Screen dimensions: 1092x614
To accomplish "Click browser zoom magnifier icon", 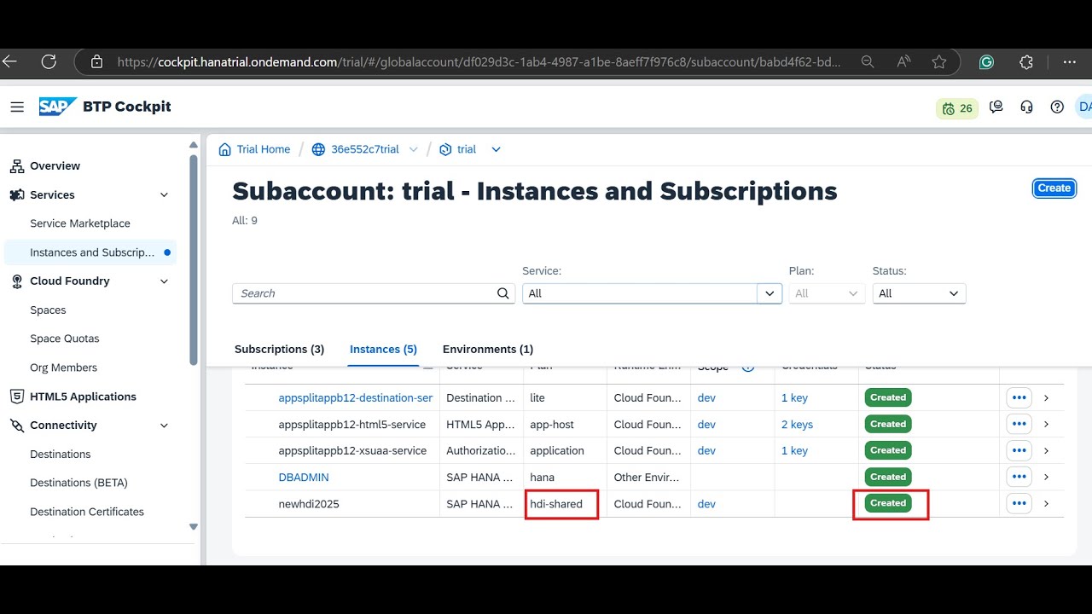I will tap(868, 61).
